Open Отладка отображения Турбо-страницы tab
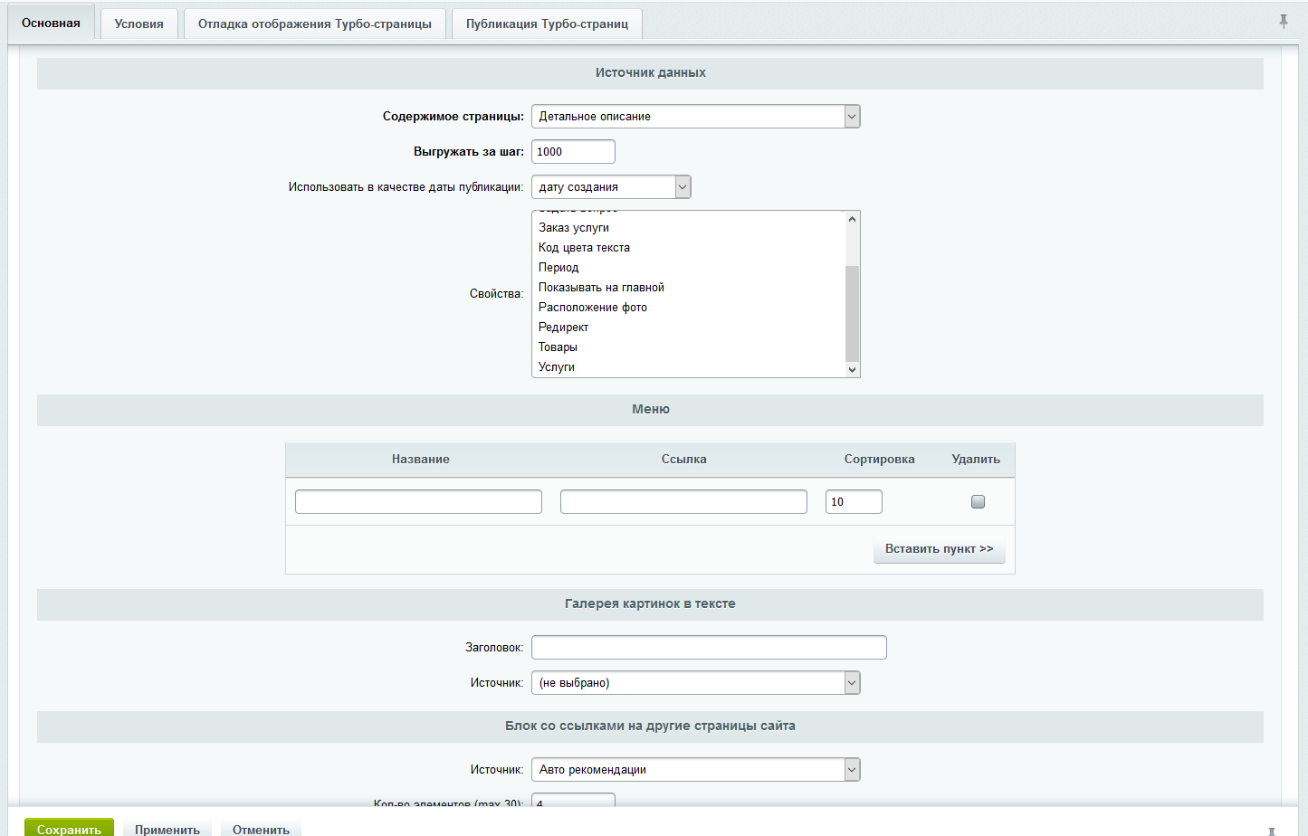The image size is (1308, 836). 314,24
